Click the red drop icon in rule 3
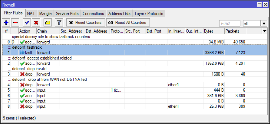The width and height of the screenshot is (270, 124). [x=22, y=74]
